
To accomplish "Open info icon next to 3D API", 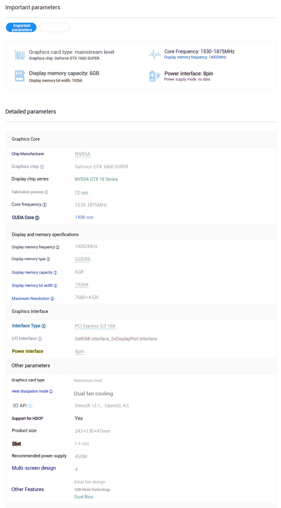I will (30, 406).
